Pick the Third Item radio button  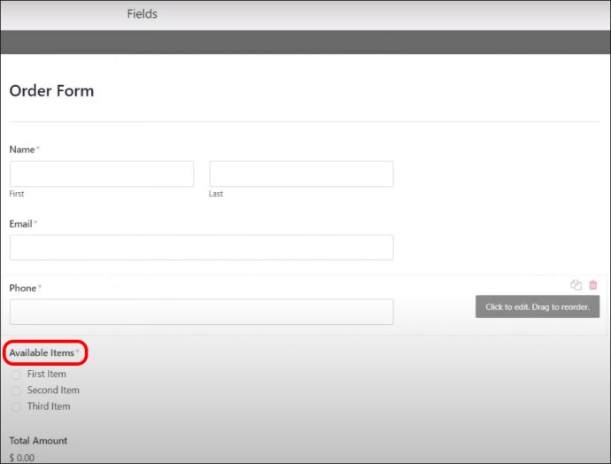coord(16,407)
